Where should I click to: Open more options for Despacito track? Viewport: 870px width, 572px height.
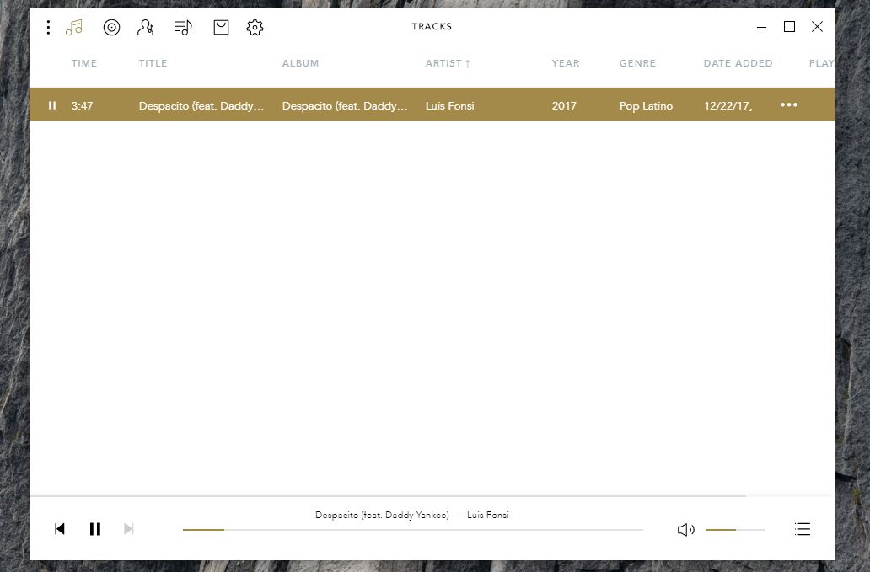click(x=789, y=104)
